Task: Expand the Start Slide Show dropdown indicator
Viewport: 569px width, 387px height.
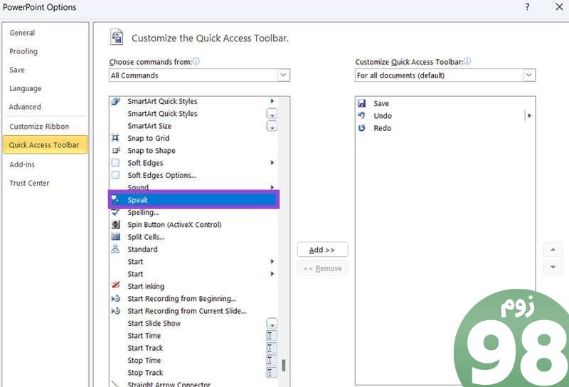Action: pos(272,323)
